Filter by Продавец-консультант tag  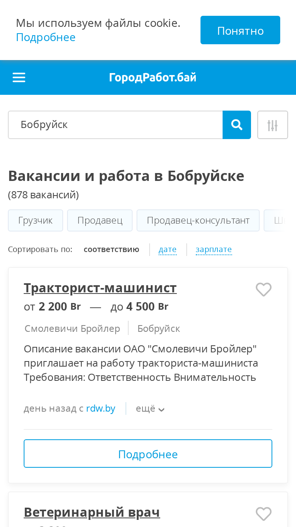[198, 220]
